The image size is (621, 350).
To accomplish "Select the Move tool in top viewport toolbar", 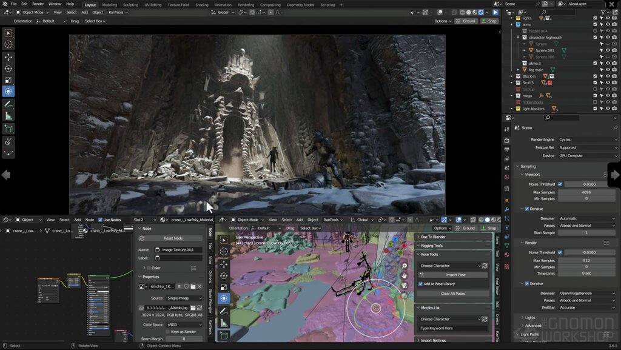I will (8, 57).
